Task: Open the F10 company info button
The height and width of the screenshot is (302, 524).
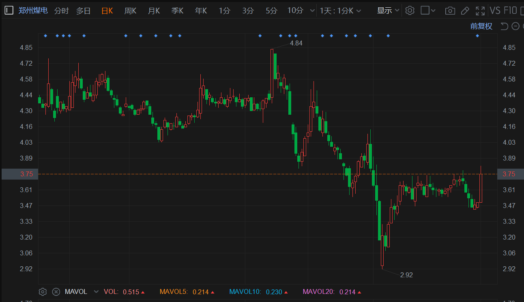Action: tap(510, 11)
